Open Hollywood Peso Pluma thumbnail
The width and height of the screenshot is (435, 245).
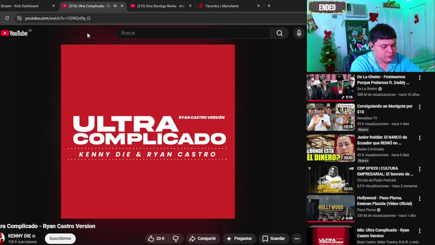[x=331, y=209]
